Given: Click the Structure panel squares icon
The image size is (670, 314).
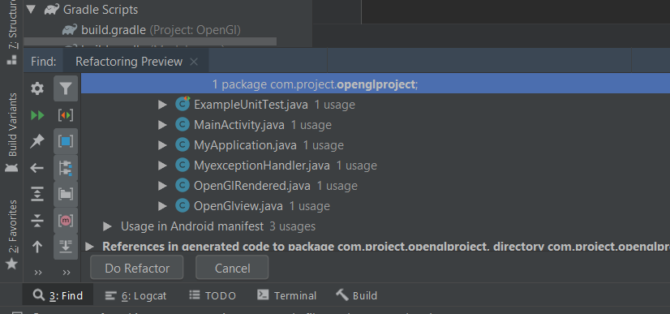Looking at the screenshot, I should coord(12,59).
